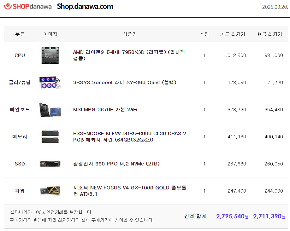Click the cash total 2,711,390원
290x231 pixels.
(x=269, y=216)
